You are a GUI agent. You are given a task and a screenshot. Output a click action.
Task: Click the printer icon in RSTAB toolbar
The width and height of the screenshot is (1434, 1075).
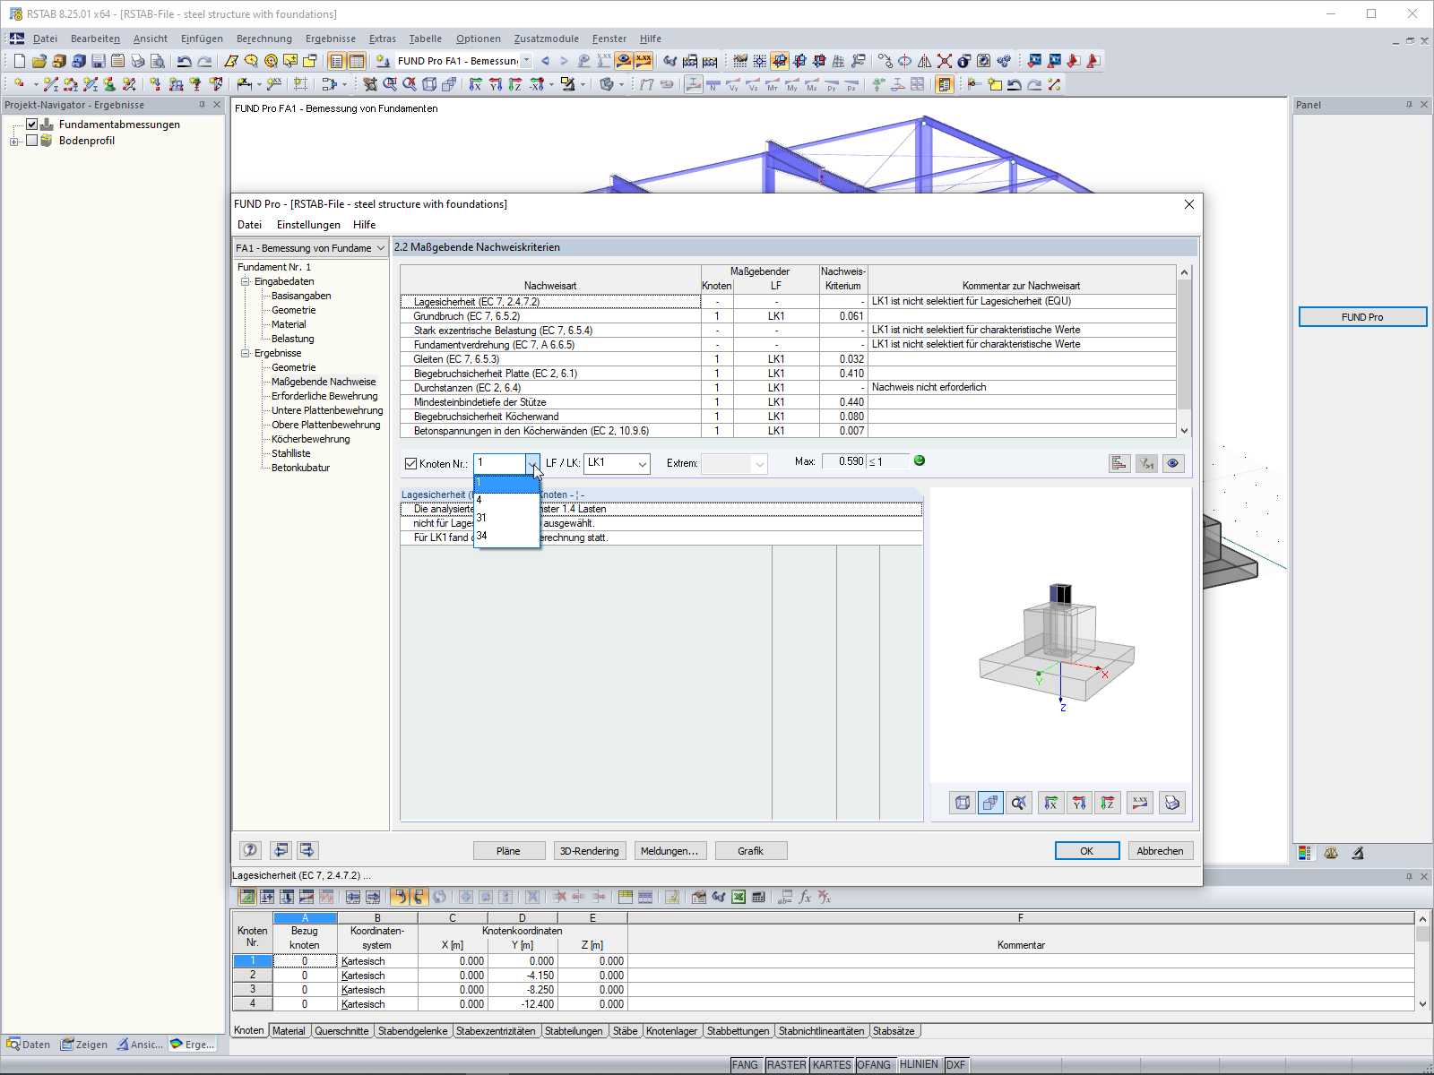[138, 61]
